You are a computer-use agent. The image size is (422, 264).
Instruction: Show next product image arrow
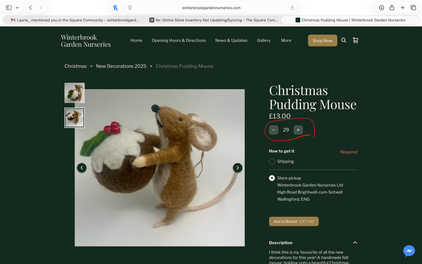(x=238, y=168)
